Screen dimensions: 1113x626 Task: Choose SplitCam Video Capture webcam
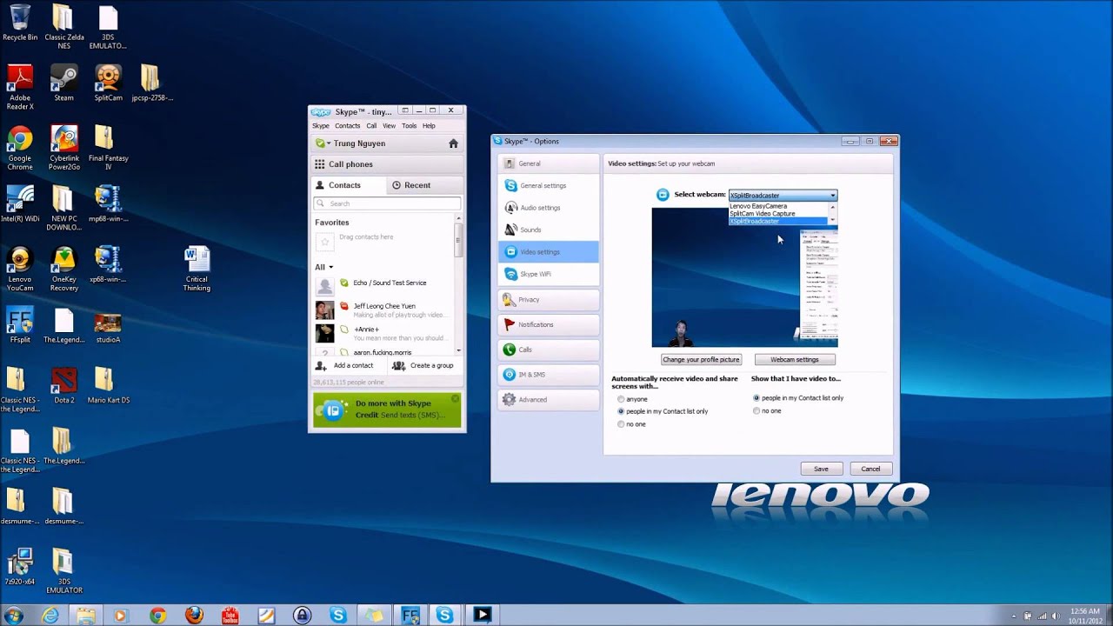point(777,213)
